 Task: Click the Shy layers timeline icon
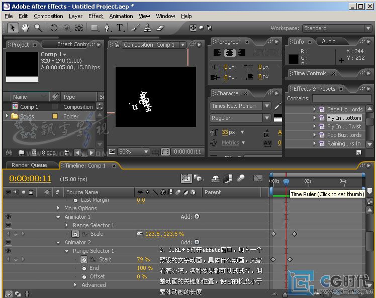point(215,178)
